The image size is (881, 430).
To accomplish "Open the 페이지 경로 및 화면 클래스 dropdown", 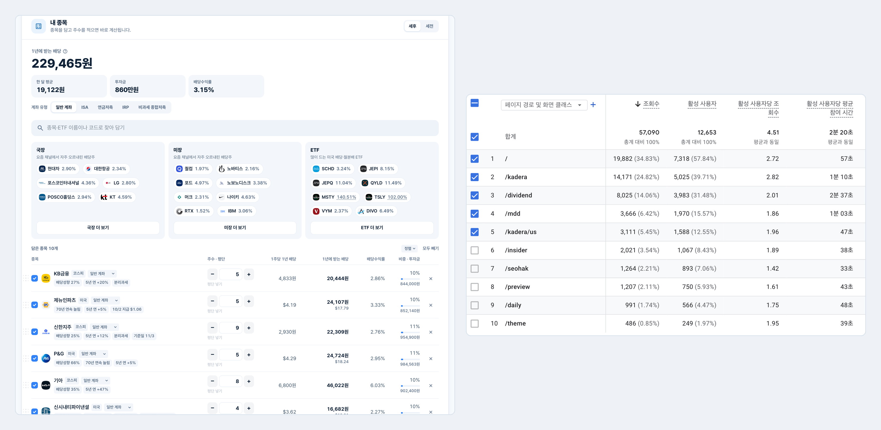I will (x=544, y=105).
